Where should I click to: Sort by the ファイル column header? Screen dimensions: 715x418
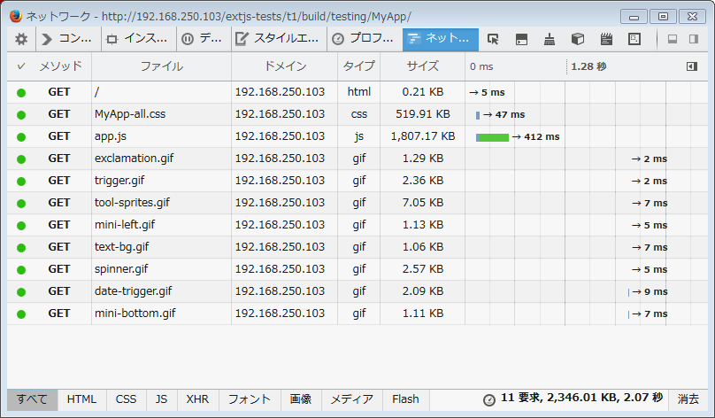[161, 66]
